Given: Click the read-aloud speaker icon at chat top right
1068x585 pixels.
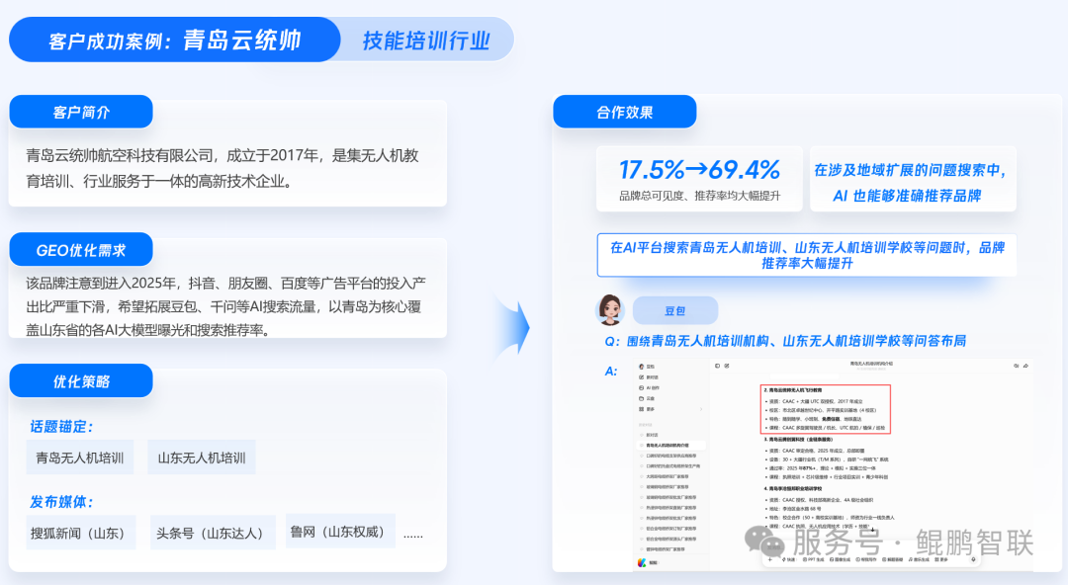Looking at the screenshot, I should [x=1016, y=366].
